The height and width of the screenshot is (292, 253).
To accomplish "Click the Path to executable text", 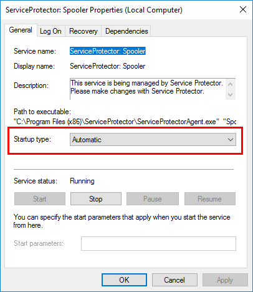I will coord(125,122).
